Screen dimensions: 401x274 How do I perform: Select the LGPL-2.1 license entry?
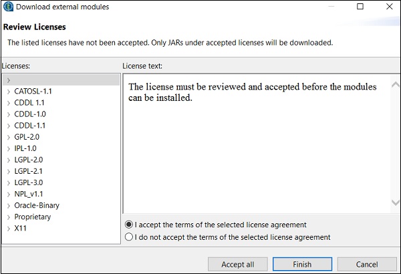pyautogui.click(x=28, y=171)
